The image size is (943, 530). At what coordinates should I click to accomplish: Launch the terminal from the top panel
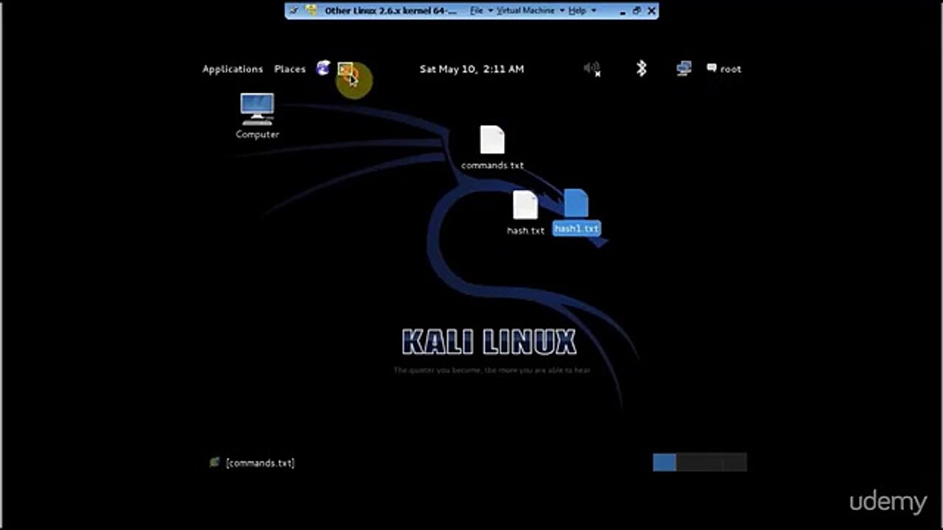(x=346, y=69)
